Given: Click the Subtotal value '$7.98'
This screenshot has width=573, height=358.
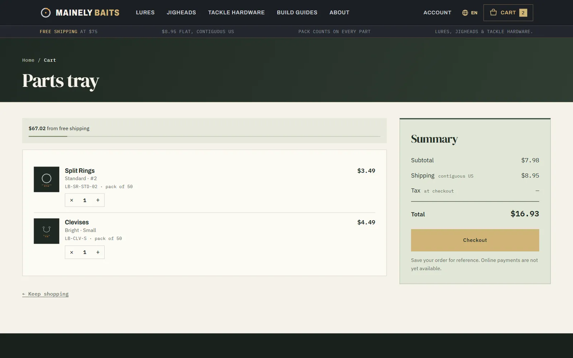Looking at the screenshot, I should tap(530, 160).
